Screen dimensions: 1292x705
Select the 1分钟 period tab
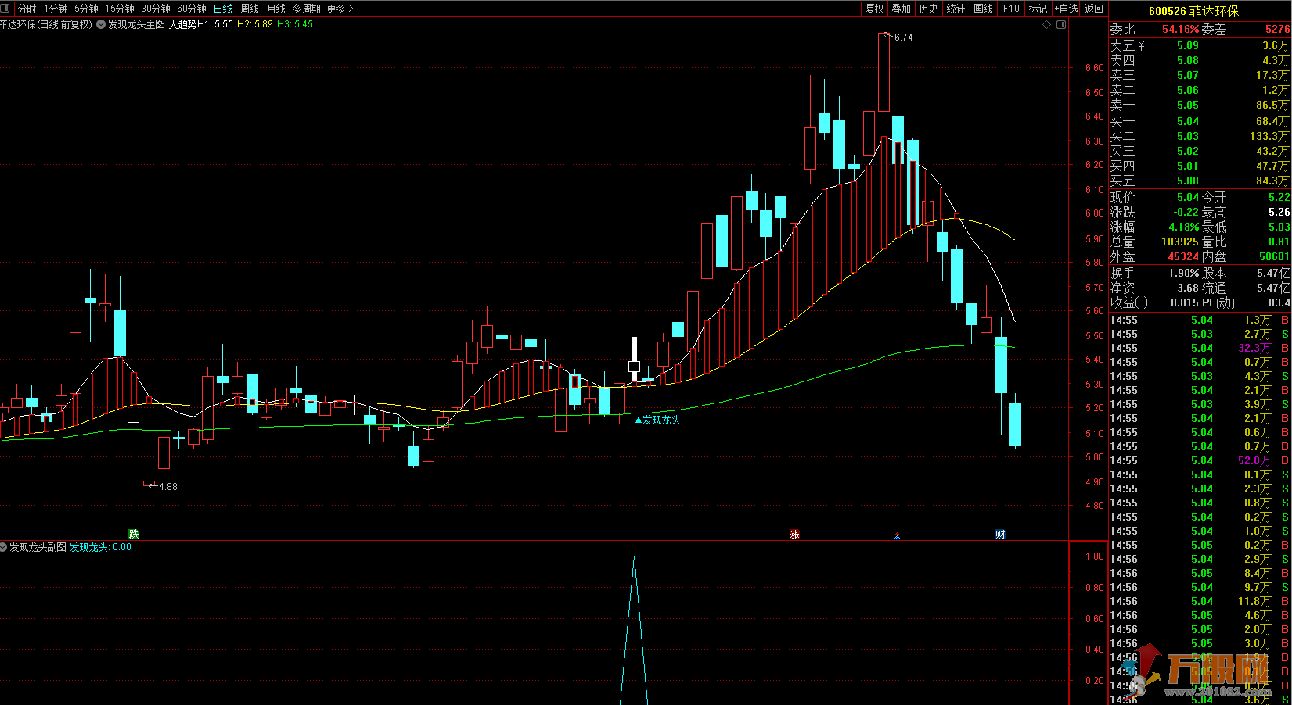pyautogui.click(x=56, y=9)
